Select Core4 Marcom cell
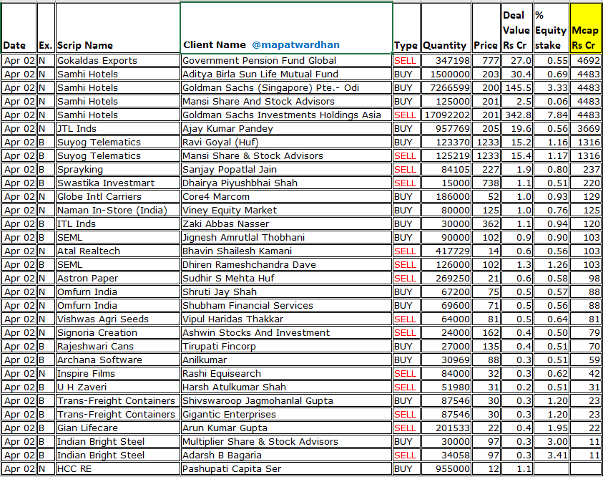603x477 pixels. point(286,196)
